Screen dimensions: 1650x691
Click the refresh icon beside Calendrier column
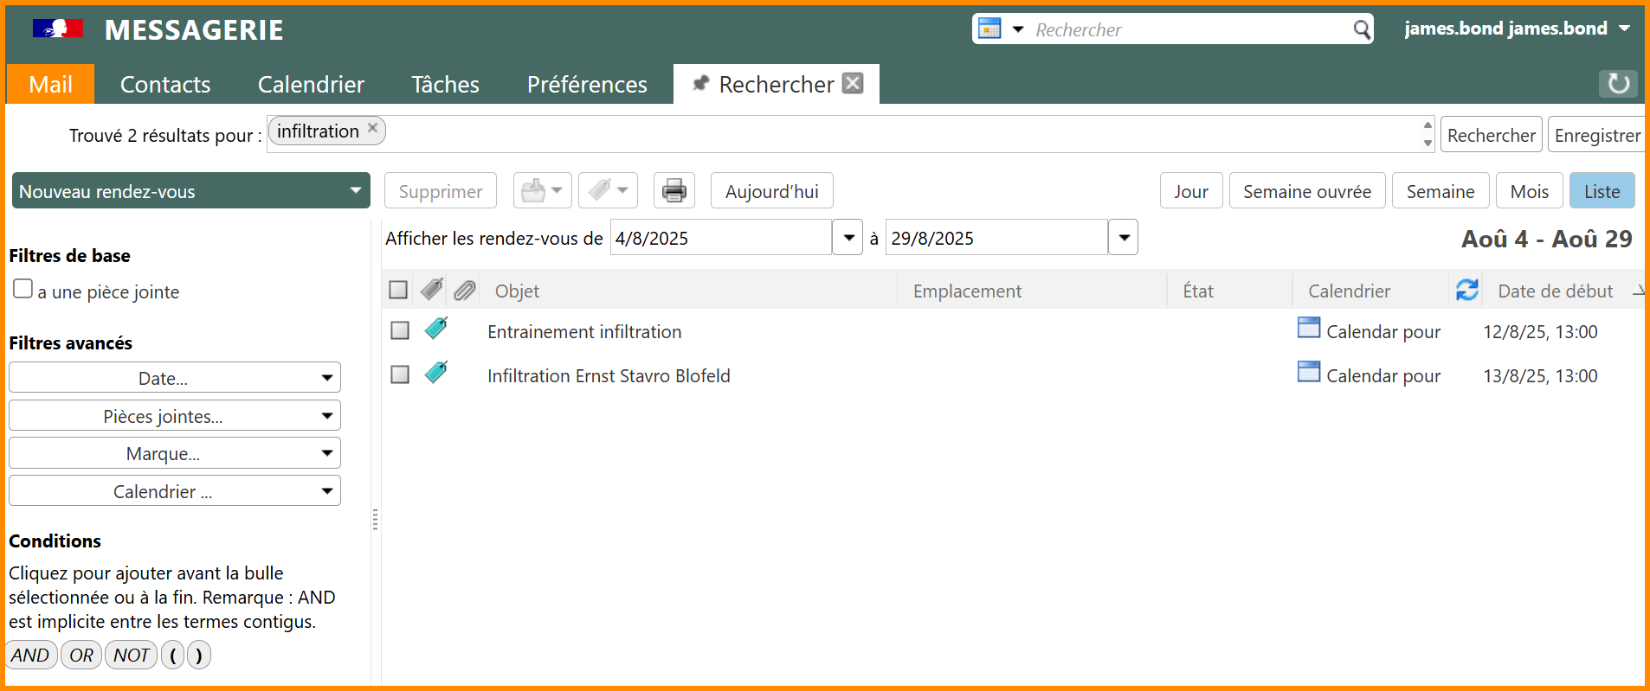(x=1466, y=291)
